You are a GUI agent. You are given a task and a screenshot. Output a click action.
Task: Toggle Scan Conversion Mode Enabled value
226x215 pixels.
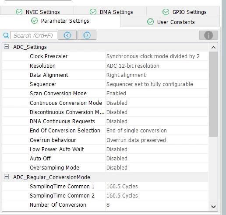tap(157, 94)
